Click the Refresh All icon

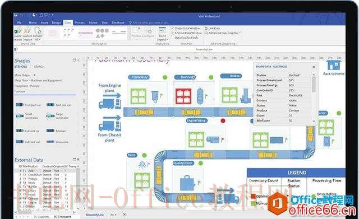38,30
